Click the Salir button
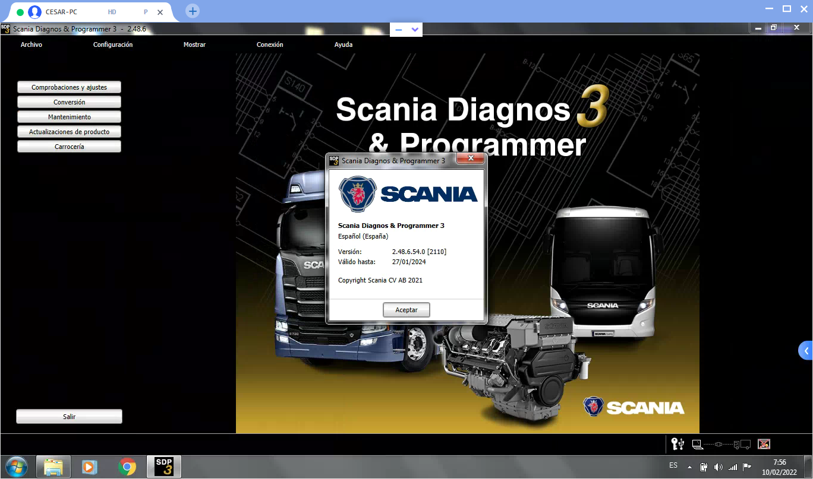813x479 pixels. [x=69, y=417]
